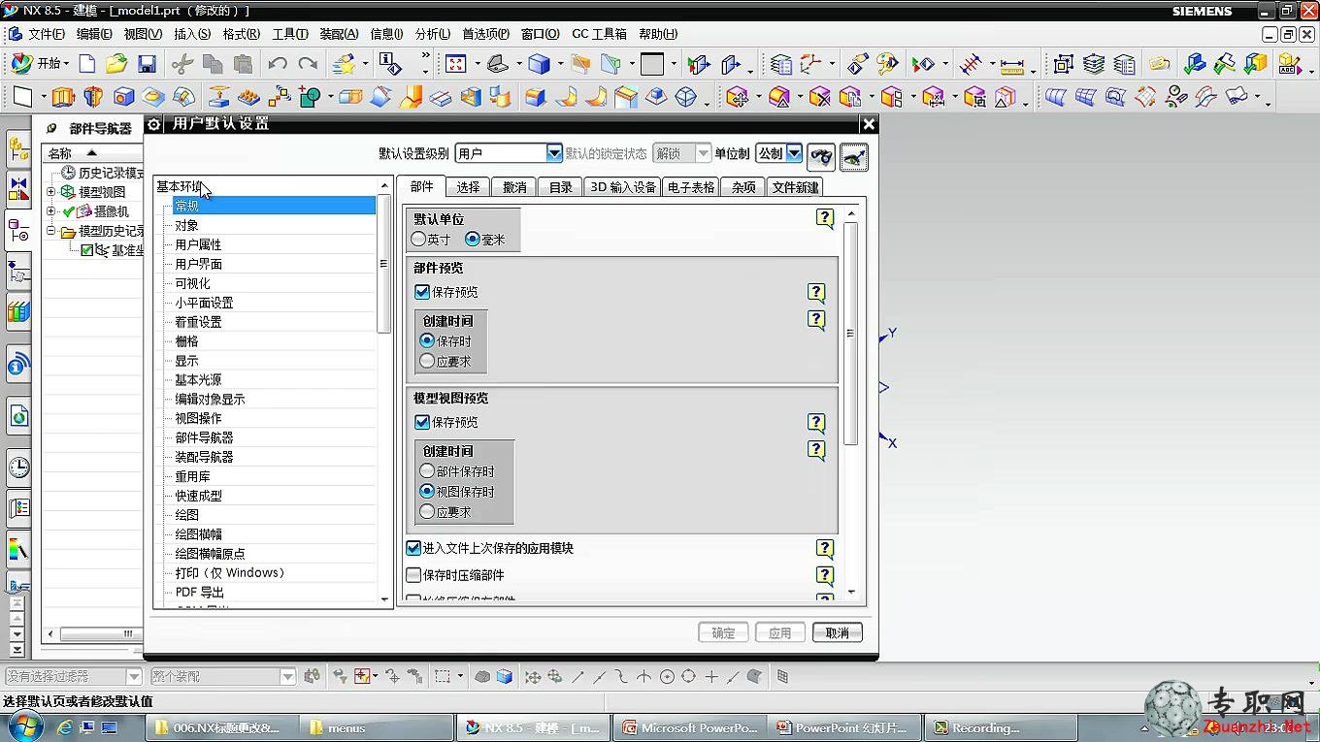
Task: Click the Undo arrow icon
Action: [x=278, y=64]
